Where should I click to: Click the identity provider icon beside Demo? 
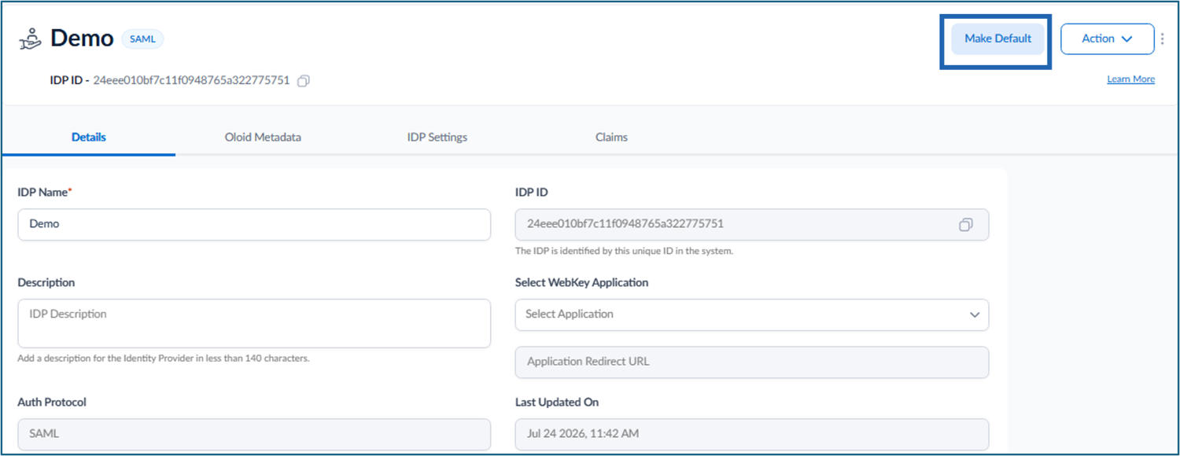[31, 39]
